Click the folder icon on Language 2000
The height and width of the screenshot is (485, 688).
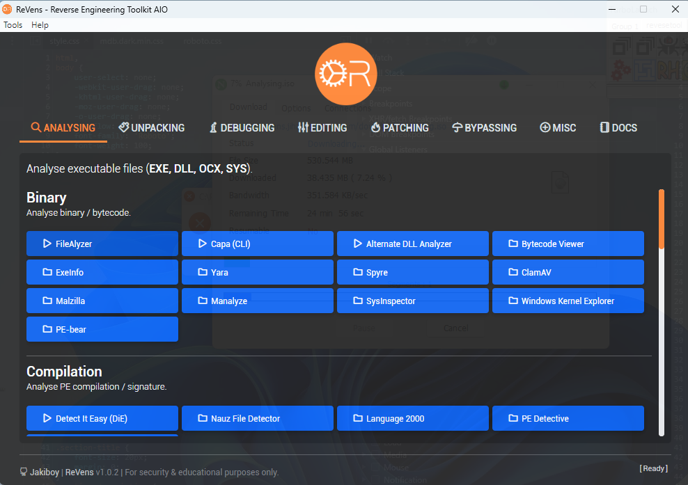358,418
